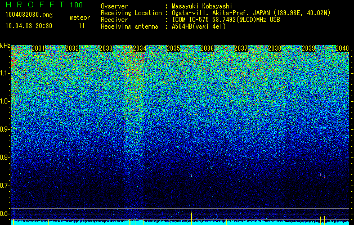
Task: Click the 1.0 kHz axis label
Action: coord(5,101)
